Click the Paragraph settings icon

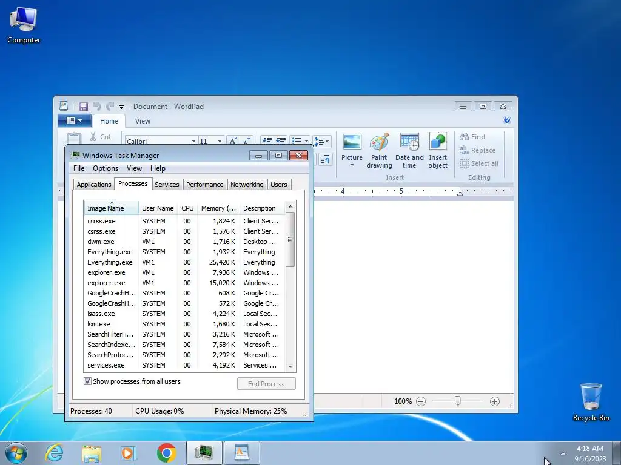click(x=325, y=159)
